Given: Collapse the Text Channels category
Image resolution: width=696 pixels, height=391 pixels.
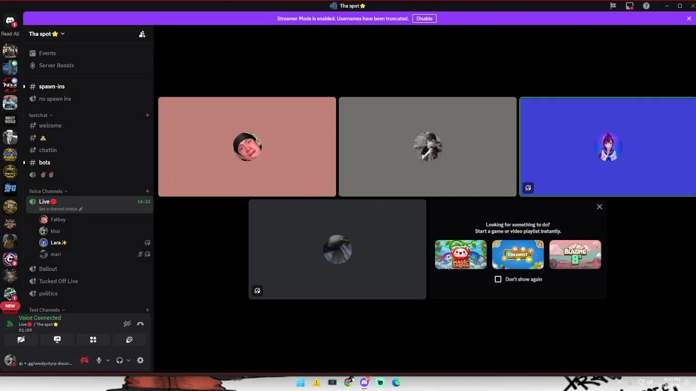Looking at the screenshot, I should tap(47, 310).
